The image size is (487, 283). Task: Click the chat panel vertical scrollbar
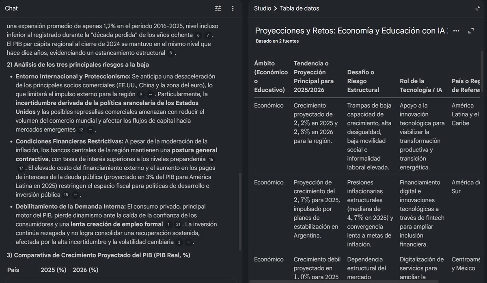pyautogui.click(x=239, y=211)
